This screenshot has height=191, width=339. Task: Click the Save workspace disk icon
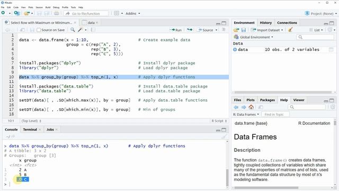[x=244, y=30]
